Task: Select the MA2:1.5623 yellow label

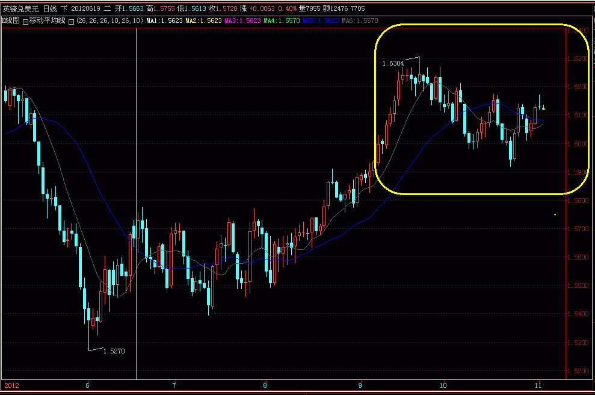Action: tap(203, 20)
